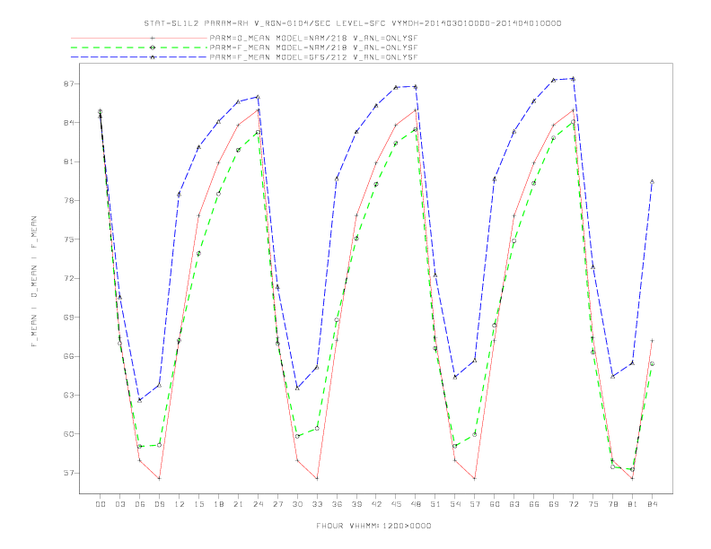
Task: Select legend text PARM=F_MEAN MODEL=NAM/218
Action: point(278,48)
